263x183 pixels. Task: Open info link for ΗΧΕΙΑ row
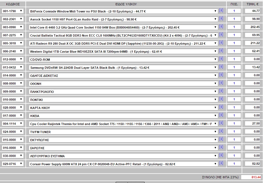point(221,115)
